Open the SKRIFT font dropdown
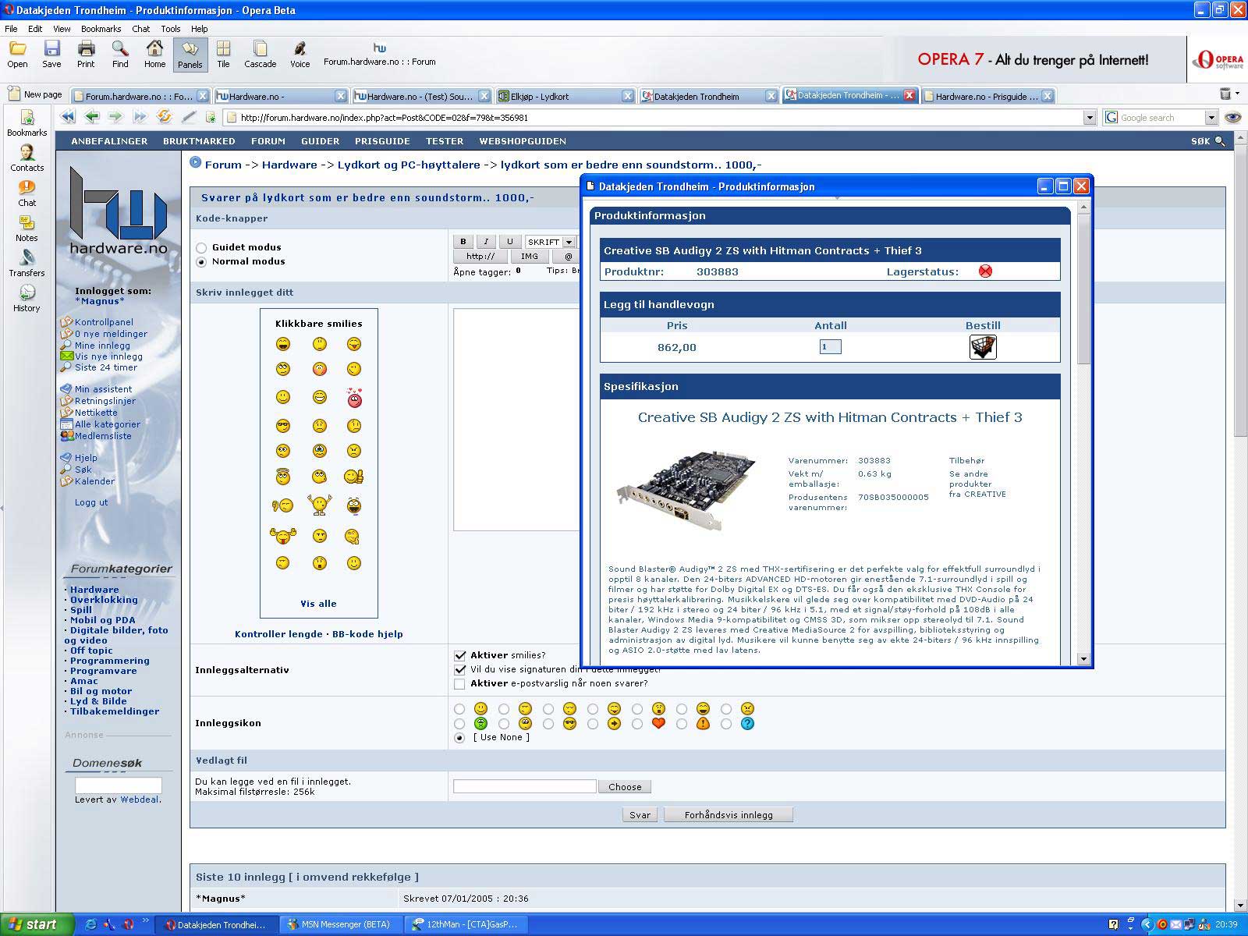The height and width of the screenshot is (936, 1248). 551,242
